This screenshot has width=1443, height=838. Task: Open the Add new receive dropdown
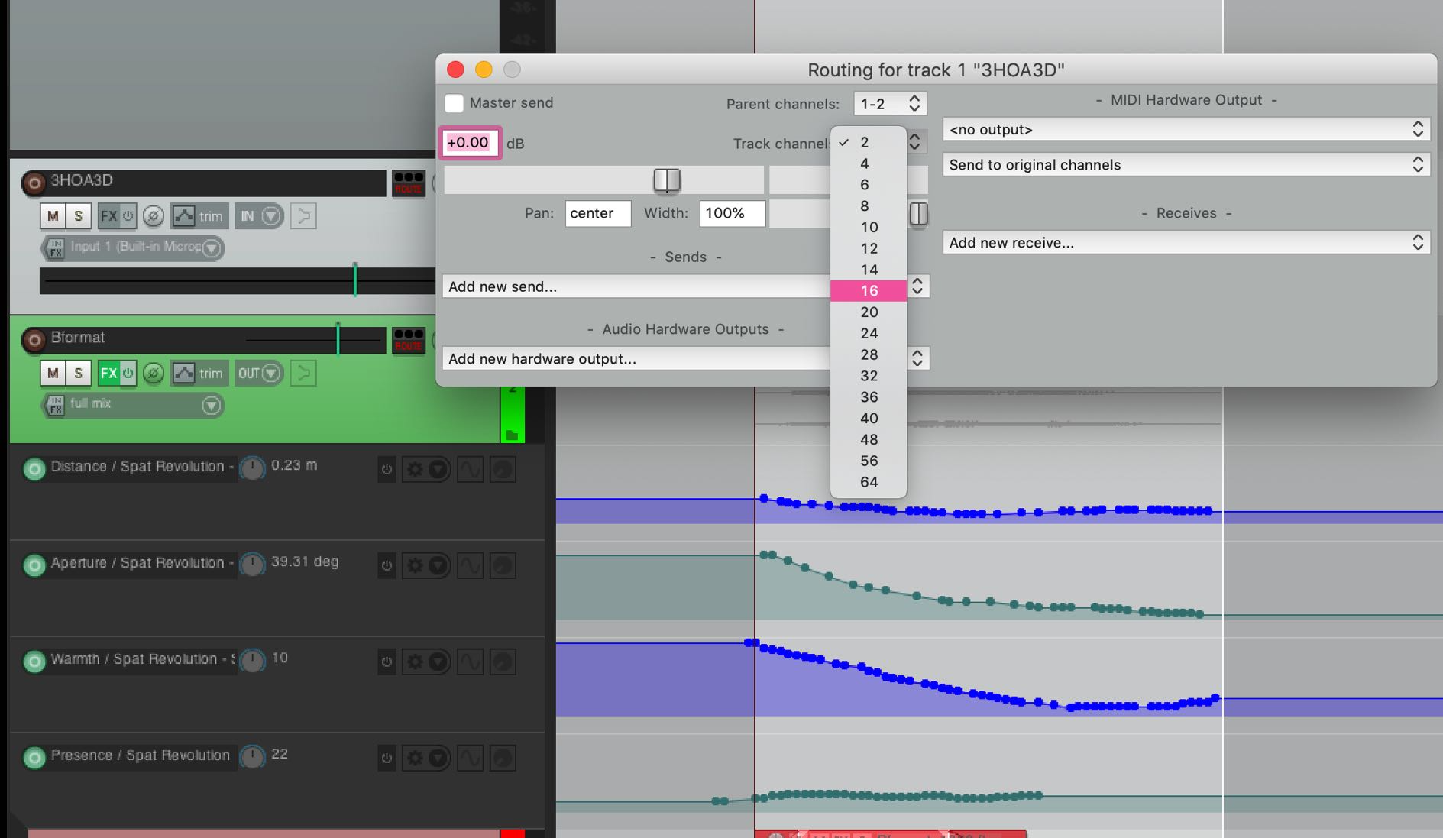[1186, 243]
